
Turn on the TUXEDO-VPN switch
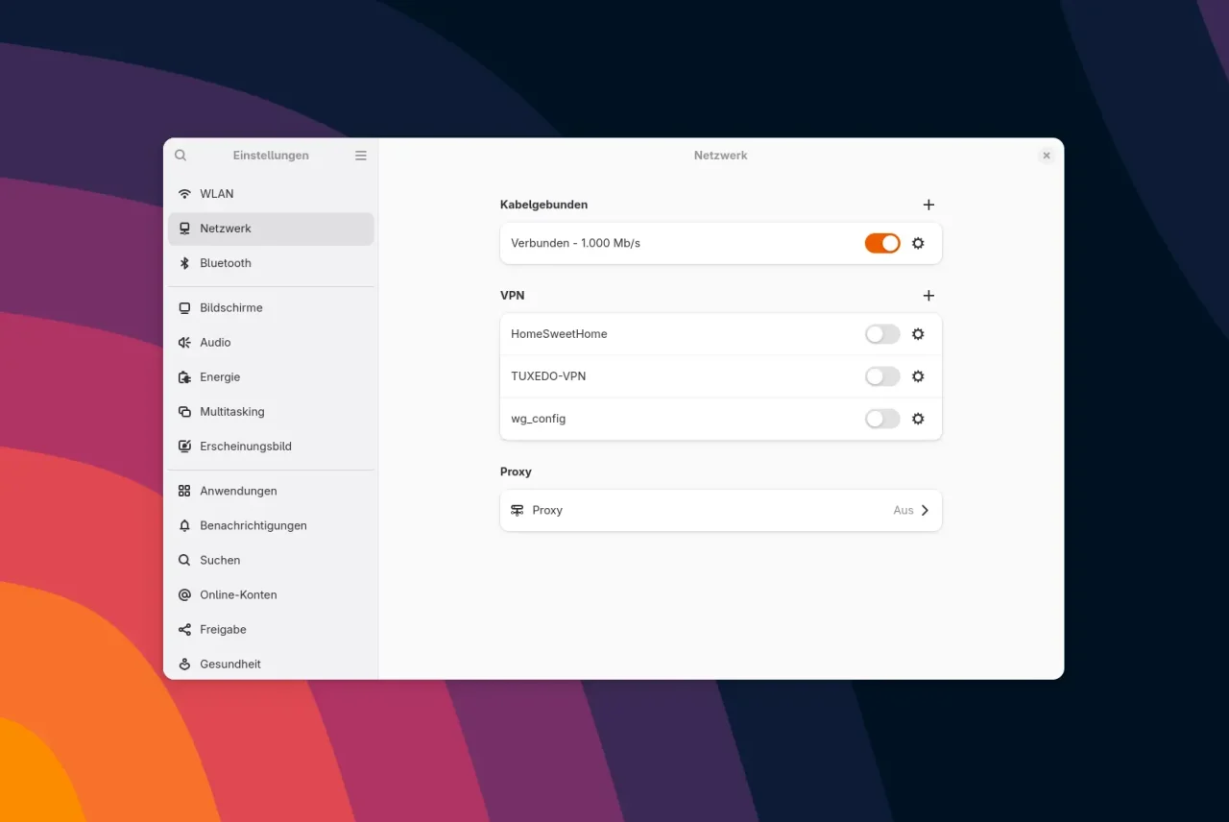pos(882,376)
